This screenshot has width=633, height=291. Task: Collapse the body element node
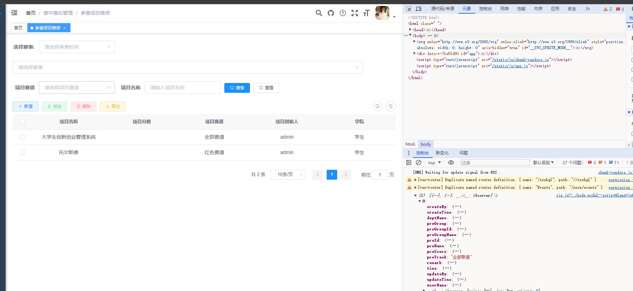pyautogui.click(x=410, y=35)
